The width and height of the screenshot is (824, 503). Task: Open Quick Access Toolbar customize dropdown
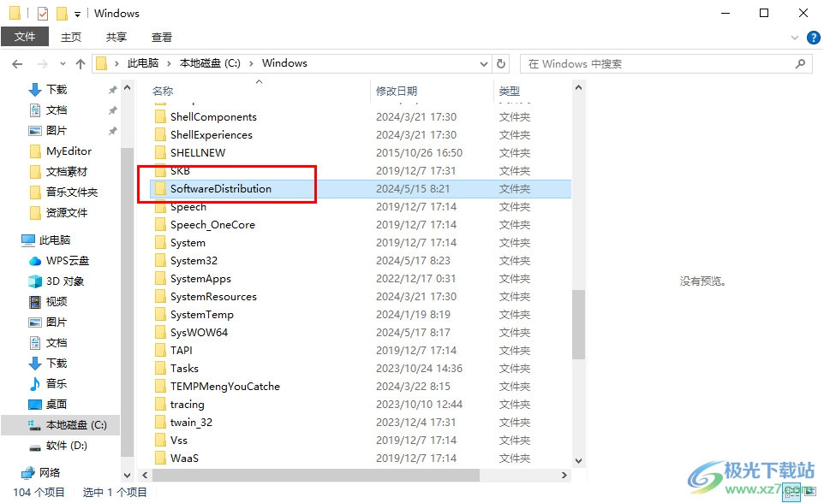pyautogui.click(x=77, y=15)
